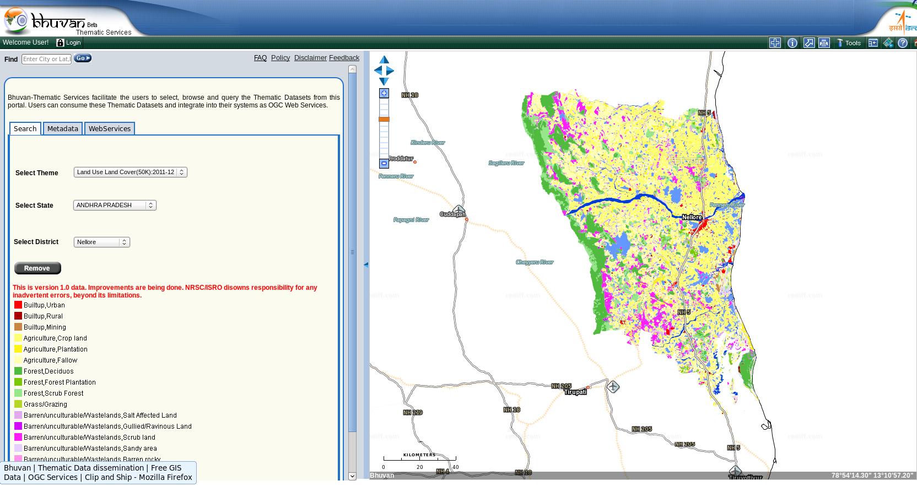This screenshot has width=917, height=486.
Task: Click the plus cross tool icon
Action: tap(775, 42)
